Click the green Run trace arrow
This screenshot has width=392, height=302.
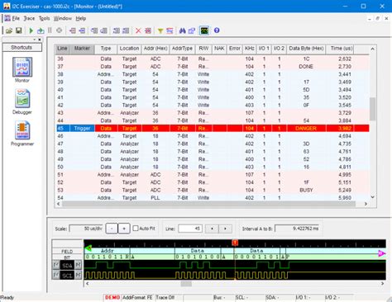tap(31, 31)
